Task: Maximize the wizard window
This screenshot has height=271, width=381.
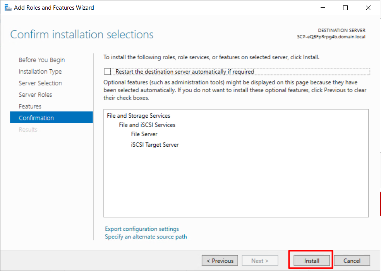Action: (x=345, y=8)
